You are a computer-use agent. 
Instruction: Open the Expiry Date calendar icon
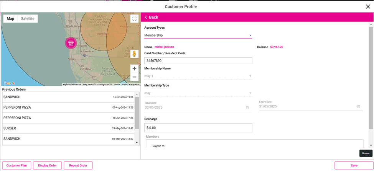tap(359, 107)
